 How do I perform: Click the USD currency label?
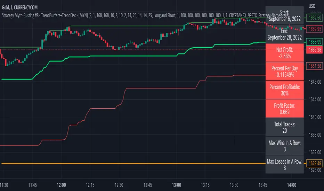point(312,6)
